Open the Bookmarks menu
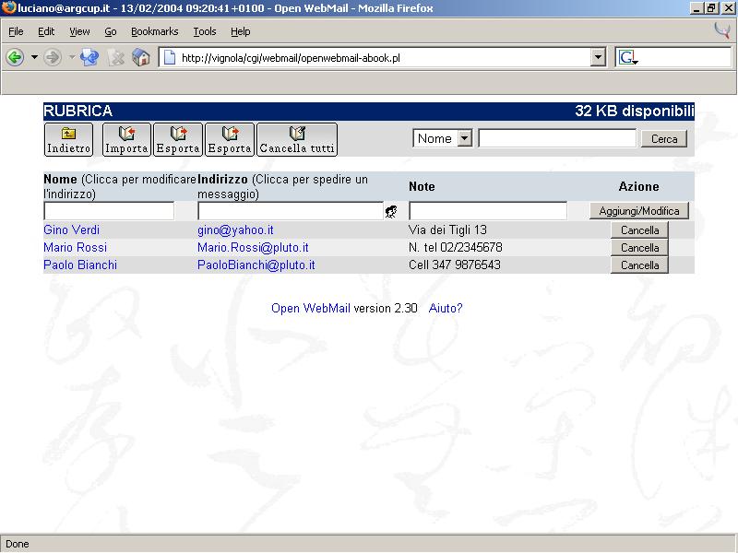The width and height of the screenshot is (738, 553). pos(154,31)
